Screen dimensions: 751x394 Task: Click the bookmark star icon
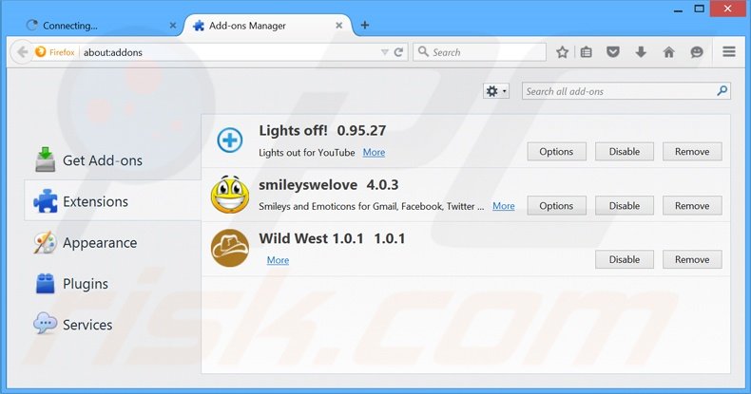(x=562, y=52)
